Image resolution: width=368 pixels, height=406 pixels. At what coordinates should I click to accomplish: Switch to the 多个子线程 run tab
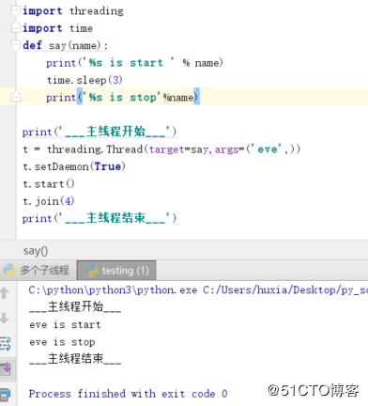pos(38,271)
